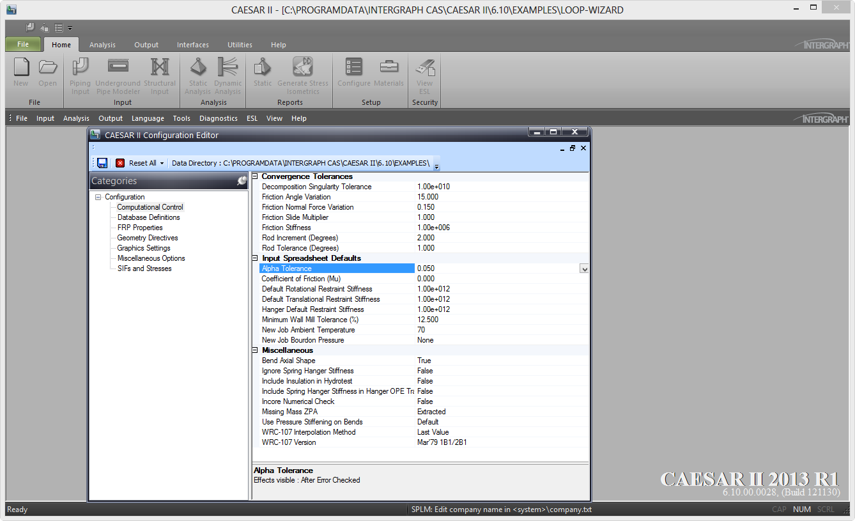Launch the Underground Pipe Modeler
Screen dimensions: 855x521
tap(118, 67)
